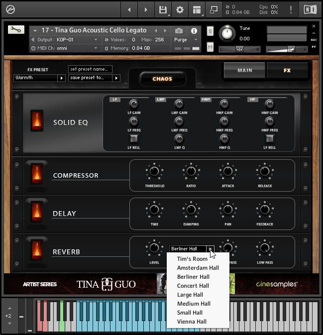
Task: Open instrument edit wrench icon
Action: point(16,30)
